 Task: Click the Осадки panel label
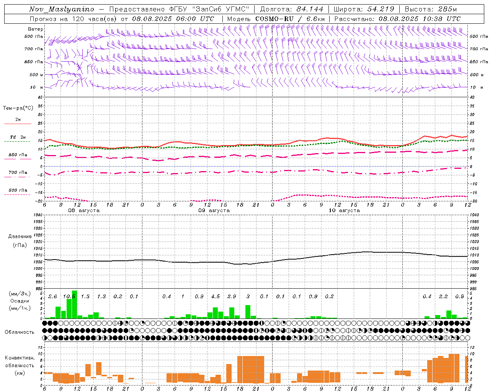[20, 301]
